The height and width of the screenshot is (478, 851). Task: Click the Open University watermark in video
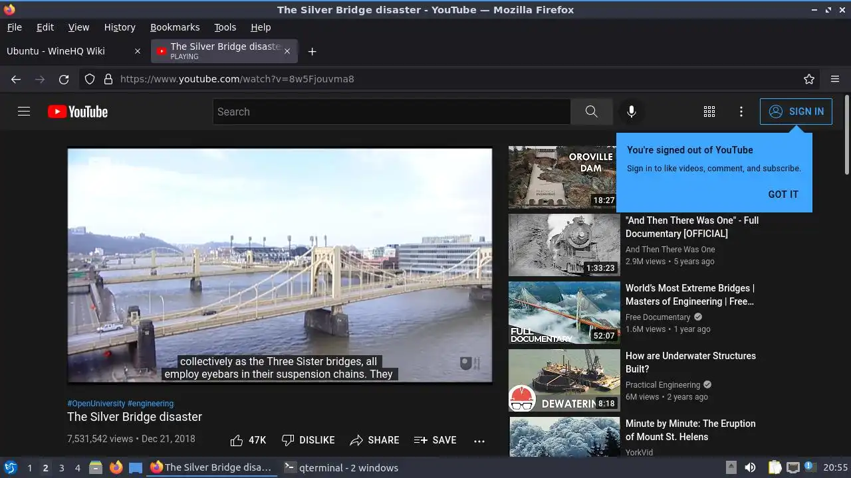[470, 363]
